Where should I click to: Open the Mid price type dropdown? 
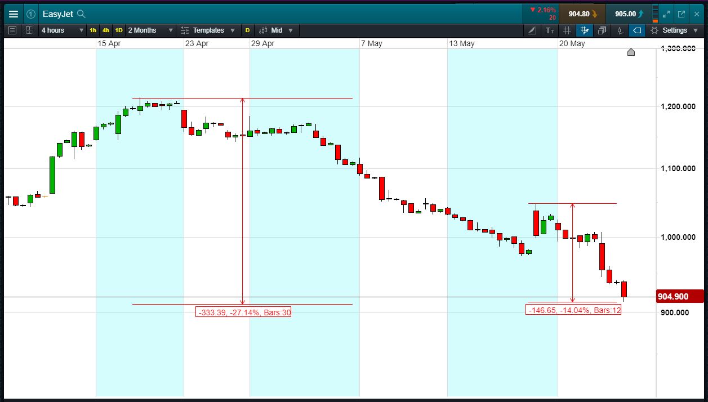(x=278, y=30)
